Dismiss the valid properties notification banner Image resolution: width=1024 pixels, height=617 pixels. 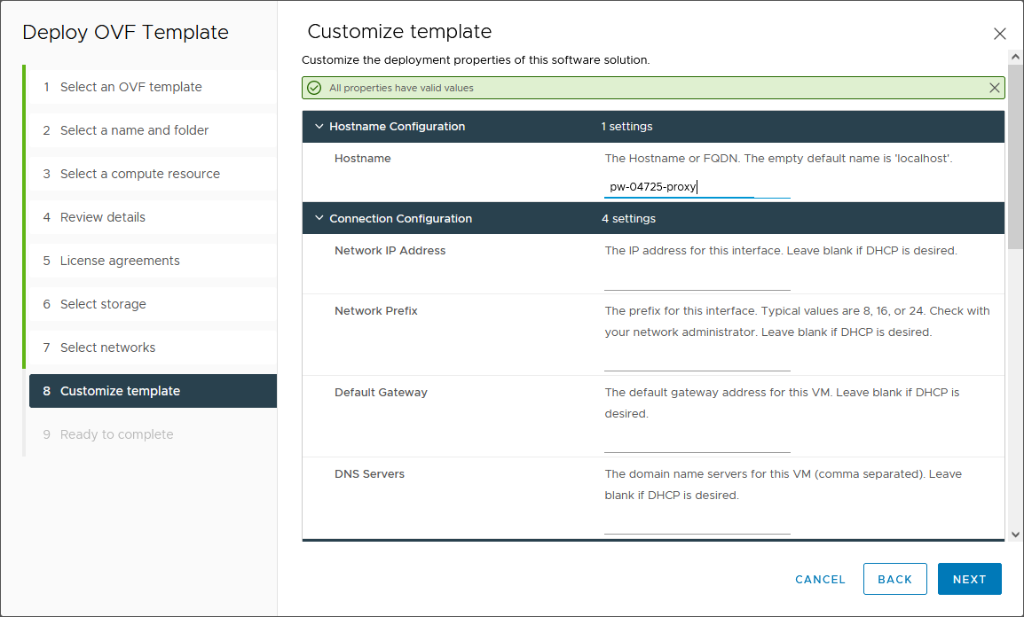coord(994,88)
